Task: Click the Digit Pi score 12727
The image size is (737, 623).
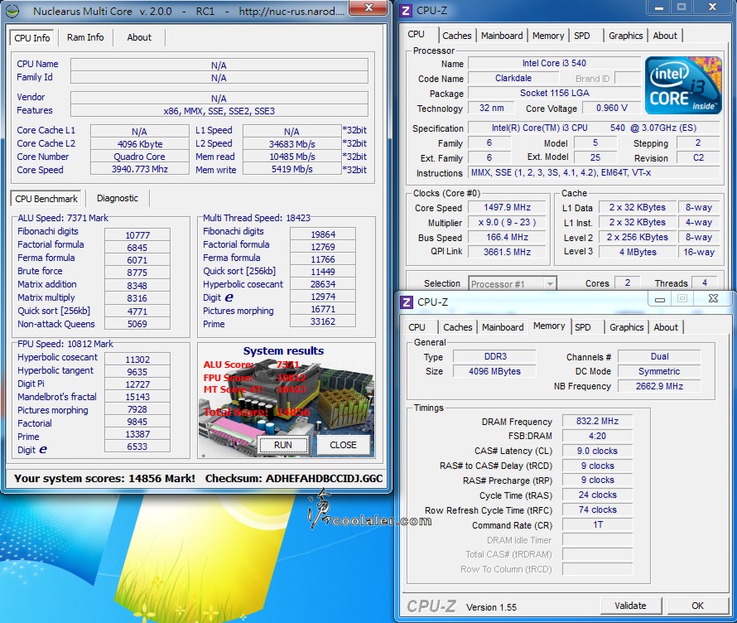Action: 137,384
